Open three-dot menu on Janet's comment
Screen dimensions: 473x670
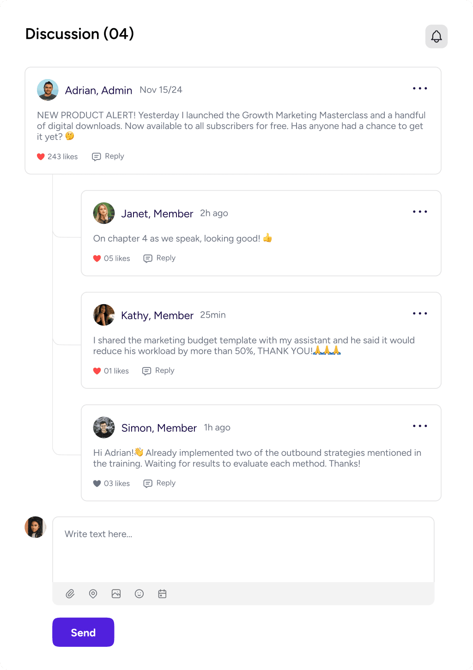[420, 212]
